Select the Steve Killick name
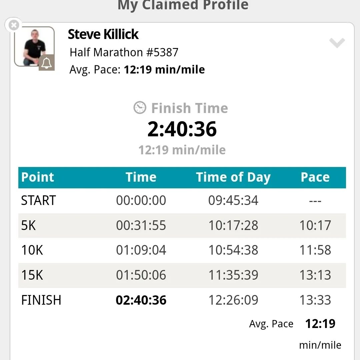 pos(103,34)
